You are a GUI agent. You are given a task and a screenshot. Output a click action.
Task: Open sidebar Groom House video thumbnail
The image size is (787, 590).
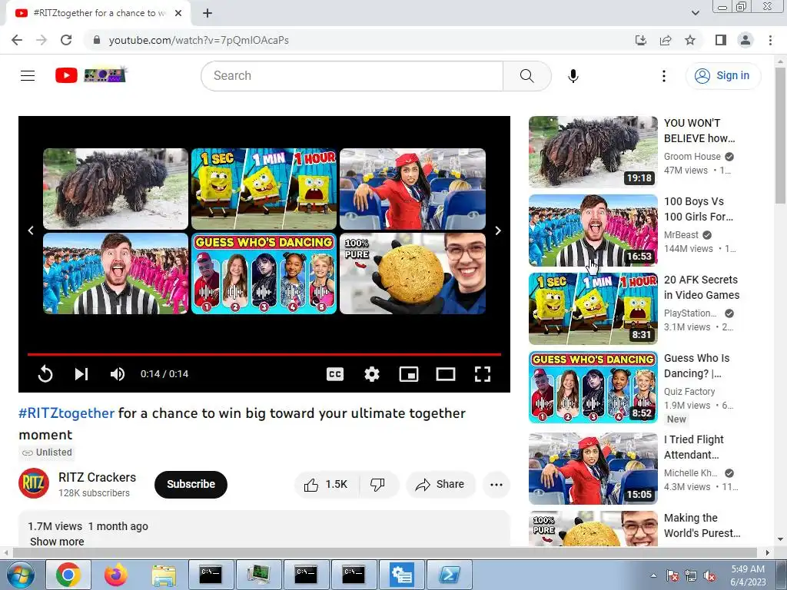coord(593,152)
